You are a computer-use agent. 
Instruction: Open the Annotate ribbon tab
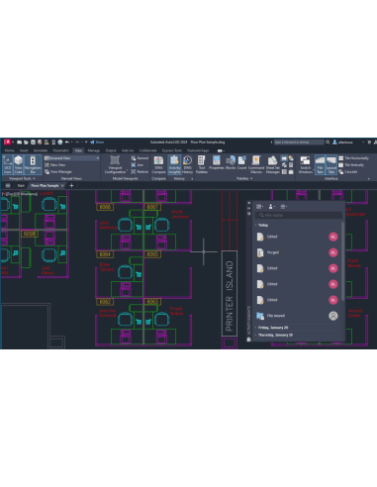click(x=41, y=150)
